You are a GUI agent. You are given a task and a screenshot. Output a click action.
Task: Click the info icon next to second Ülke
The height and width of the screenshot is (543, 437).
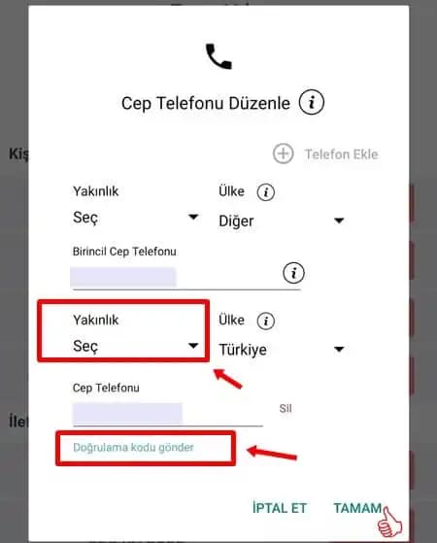coord(265,321)
